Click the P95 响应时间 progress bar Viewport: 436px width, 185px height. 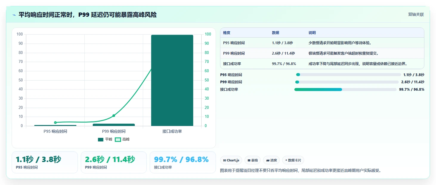(348, 75)
